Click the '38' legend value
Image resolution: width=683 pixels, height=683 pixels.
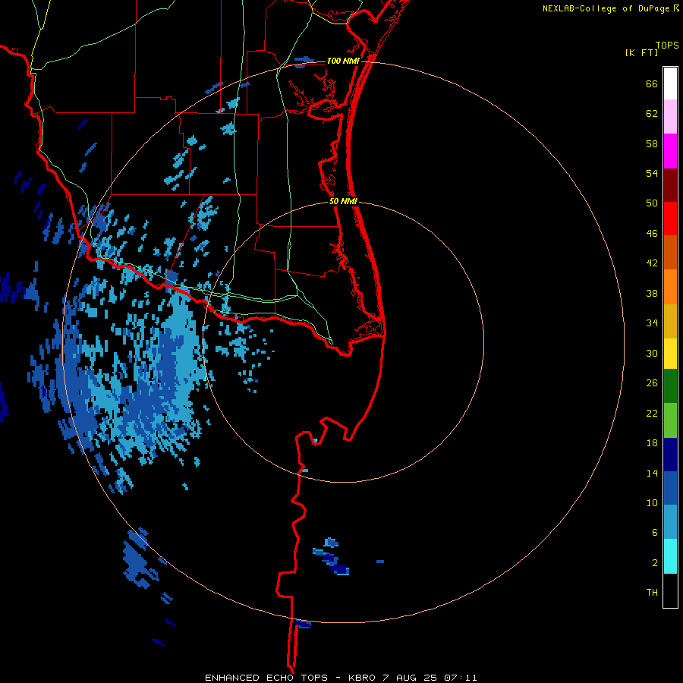(652, 294)
